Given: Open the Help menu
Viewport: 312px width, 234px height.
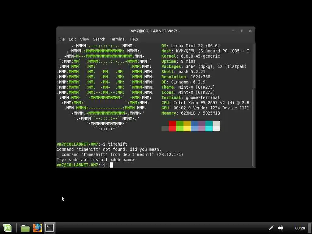Looking at the screenshot, I should pos(134,39).
